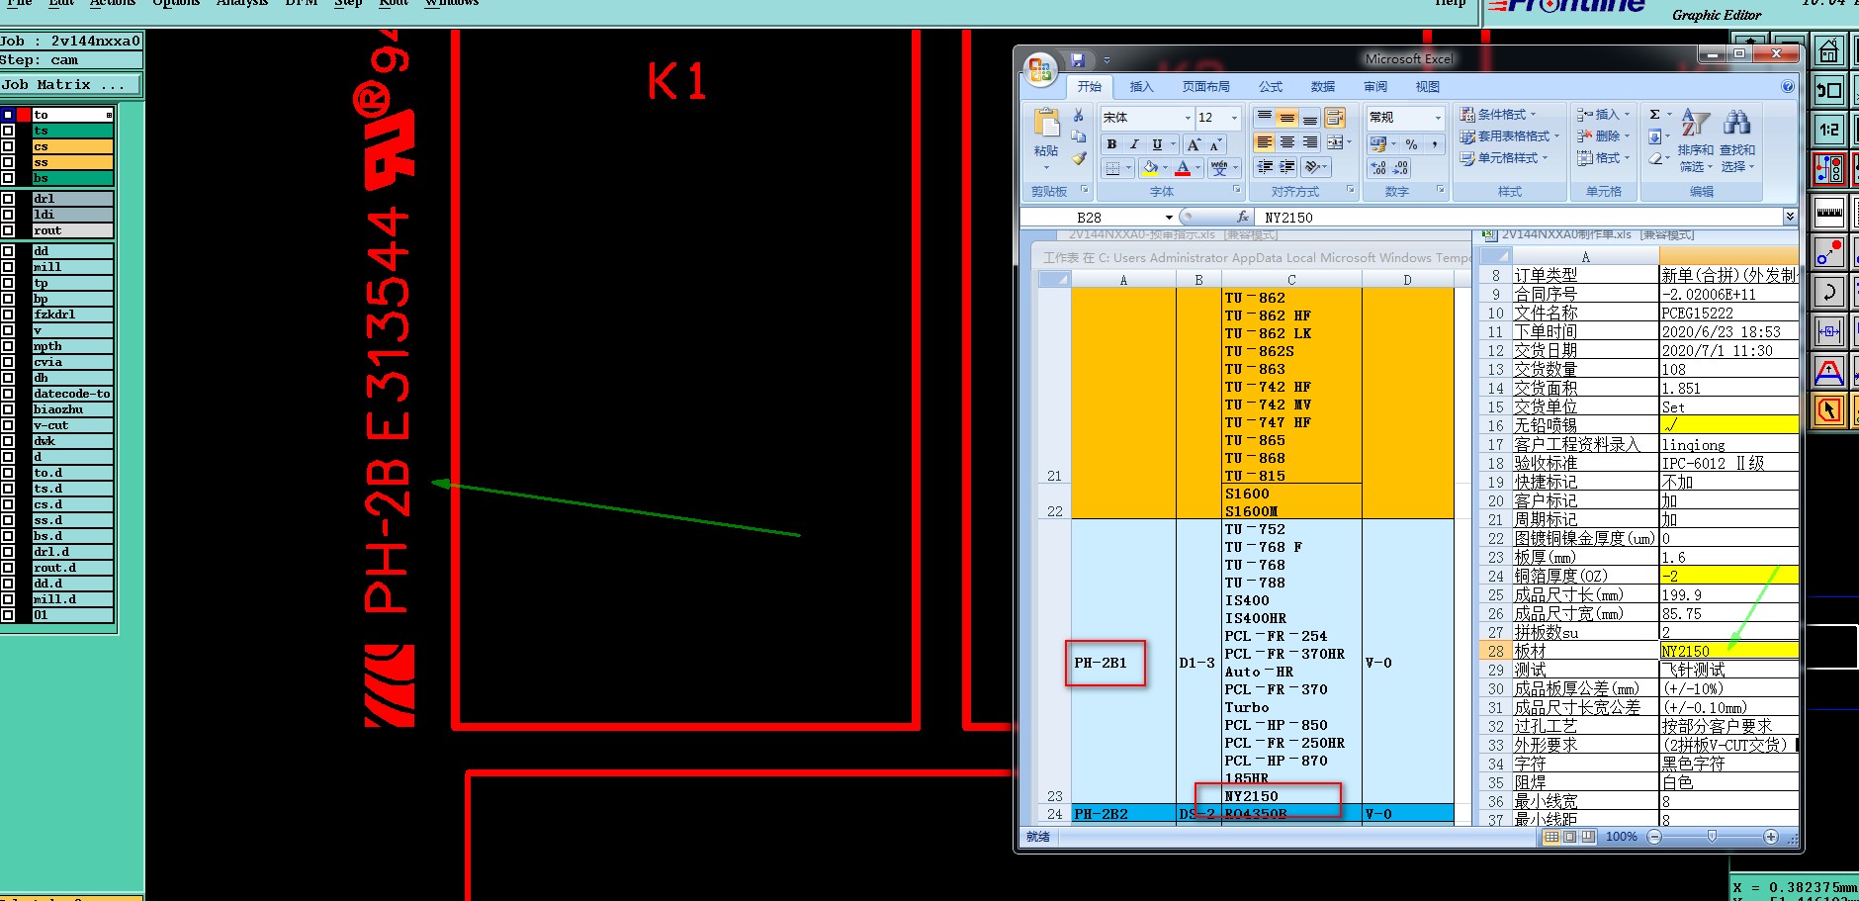Click the 删除 cells button in 单元格 group
The height and width of the screenshot is (901, 1859).
pos(1603,136)
